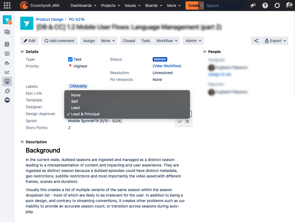Click Add comment button

pos(59,41)
